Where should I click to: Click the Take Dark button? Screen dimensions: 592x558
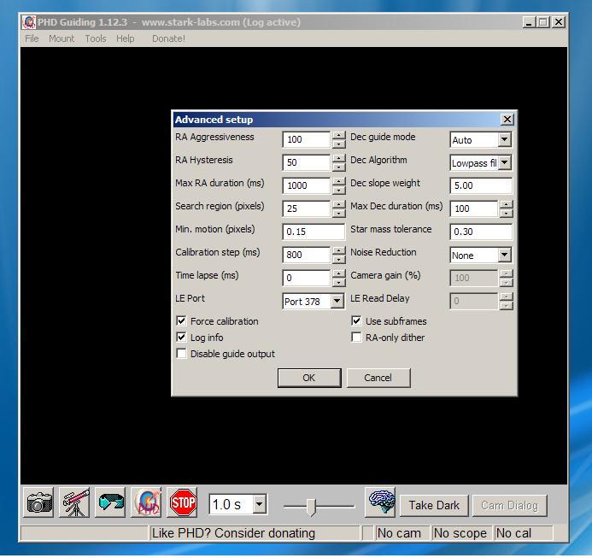434,505
